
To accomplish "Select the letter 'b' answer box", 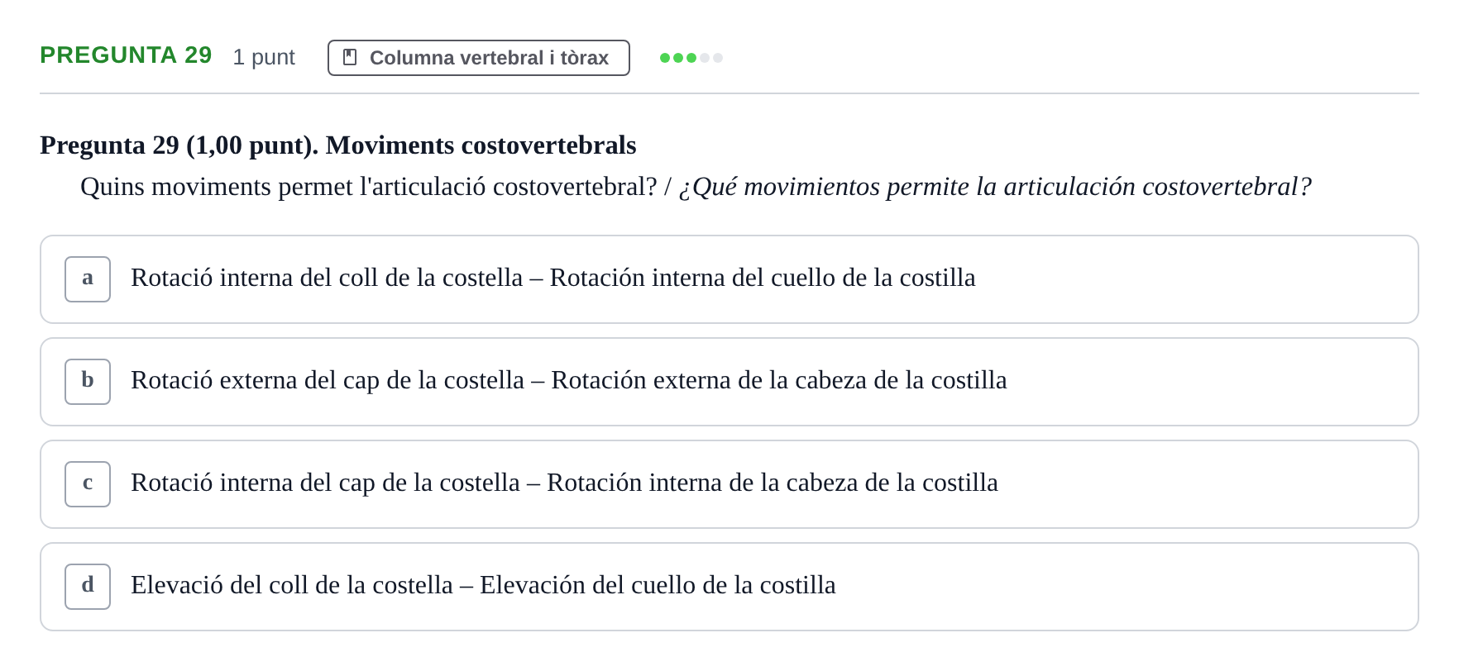I will (x=88, y=382).
